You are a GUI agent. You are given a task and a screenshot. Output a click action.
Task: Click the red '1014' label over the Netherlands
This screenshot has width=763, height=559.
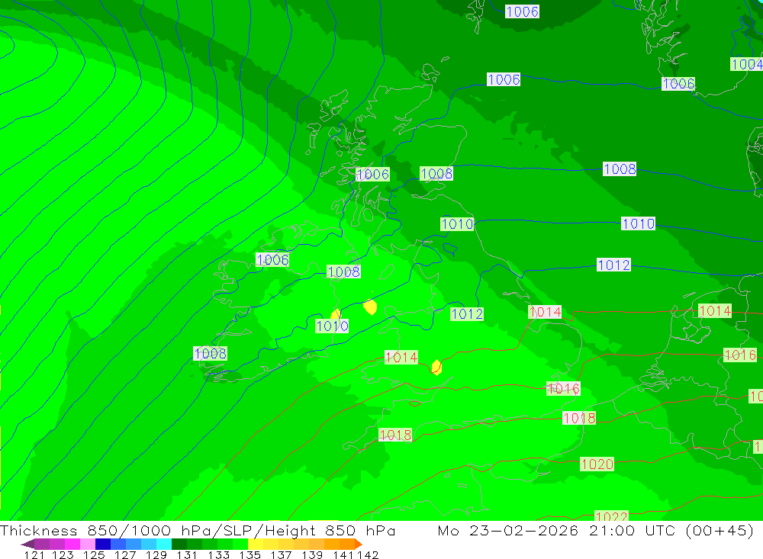tap(715, 310)
